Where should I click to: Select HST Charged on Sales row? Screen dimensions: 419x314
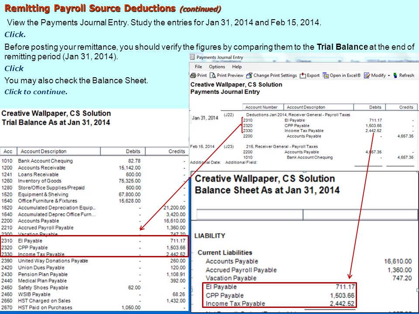click(x=93, y=300)
